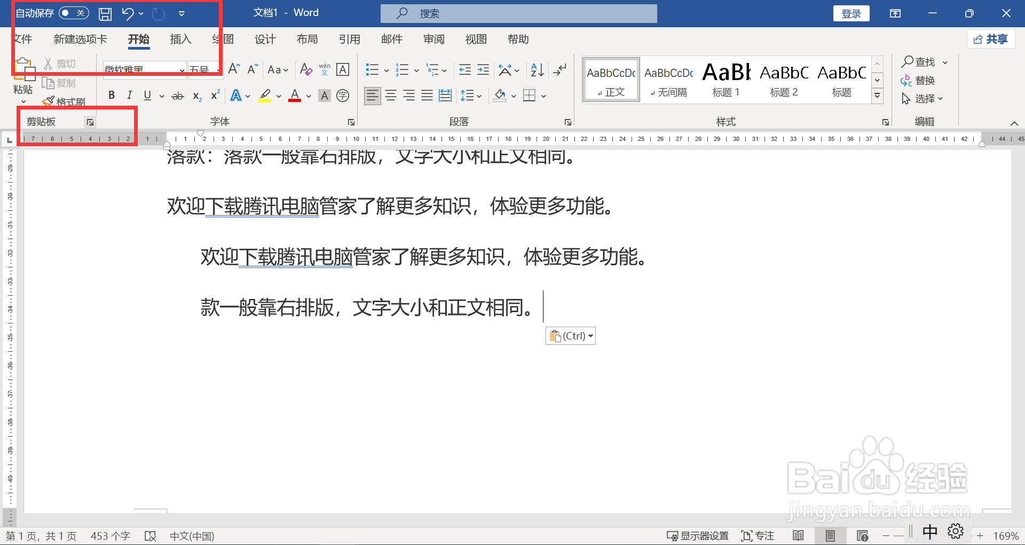Click the Phonetic Guide wén icon

click(325, 69)
